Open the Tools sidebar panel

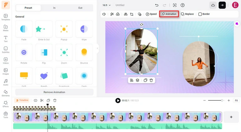tap(6, 115)
